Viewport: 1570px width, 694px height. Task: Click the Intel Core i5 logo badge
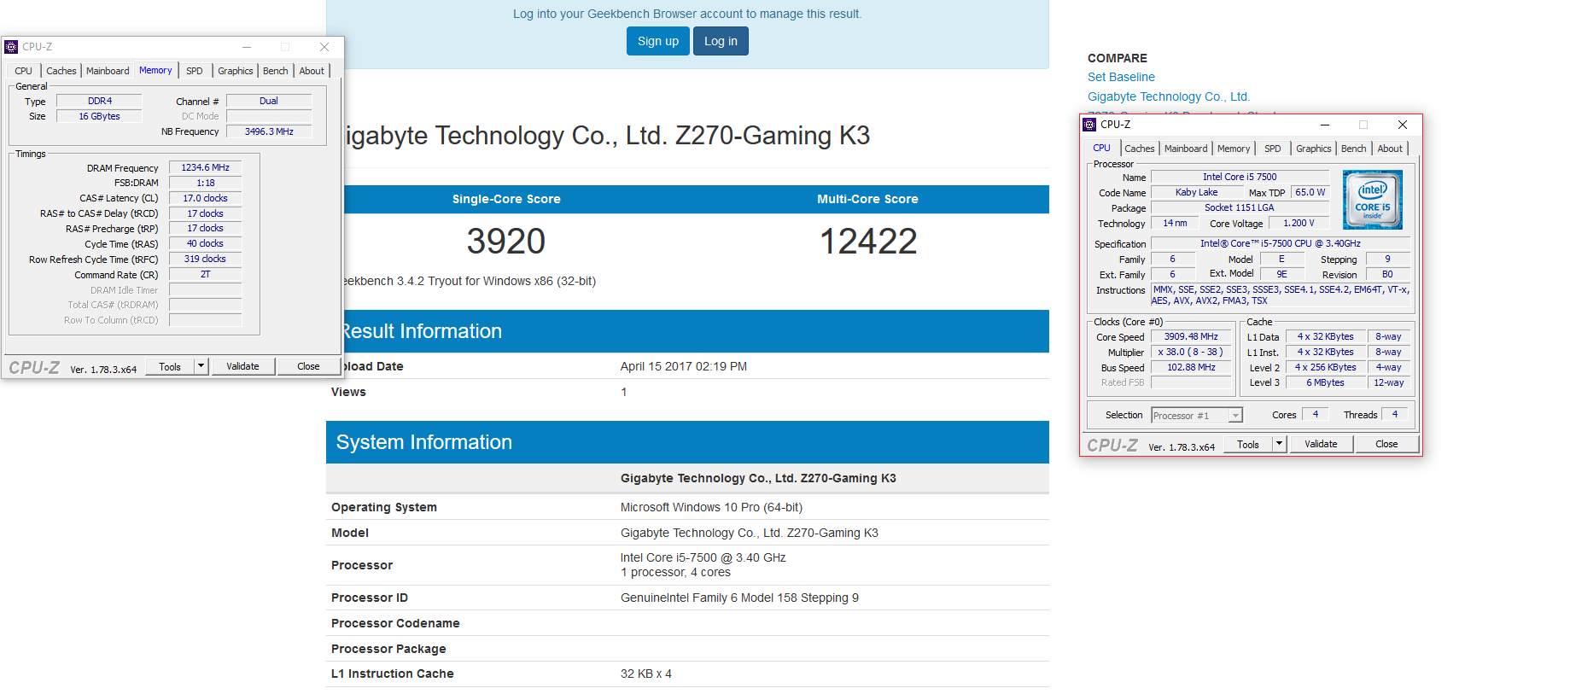click(x=1372, y=200)
